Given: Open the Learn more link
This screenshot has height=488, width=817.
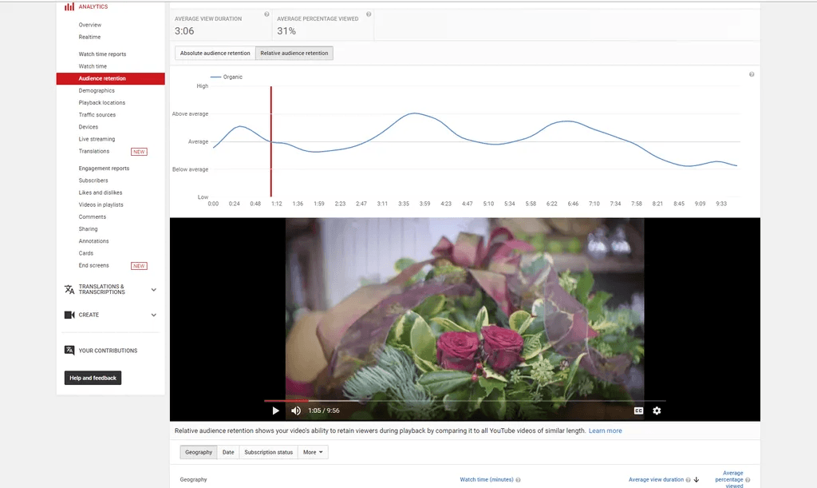Looking at the screenshot, I should (x=605, y=430).
